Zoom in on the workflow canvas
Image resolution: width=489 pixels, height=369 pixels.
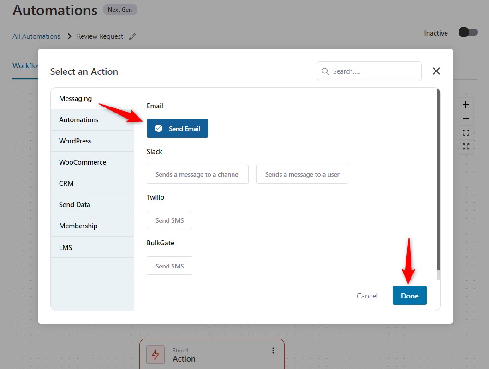(x=466, y=104)
